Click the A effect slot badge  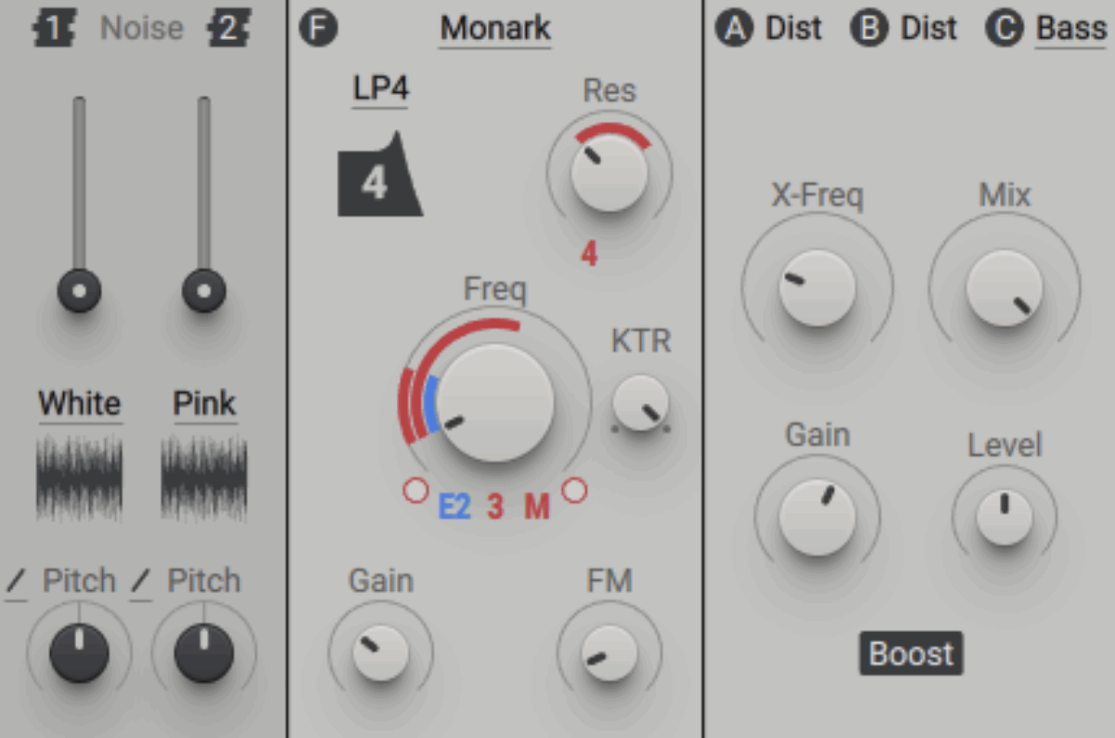coord(735,29)
